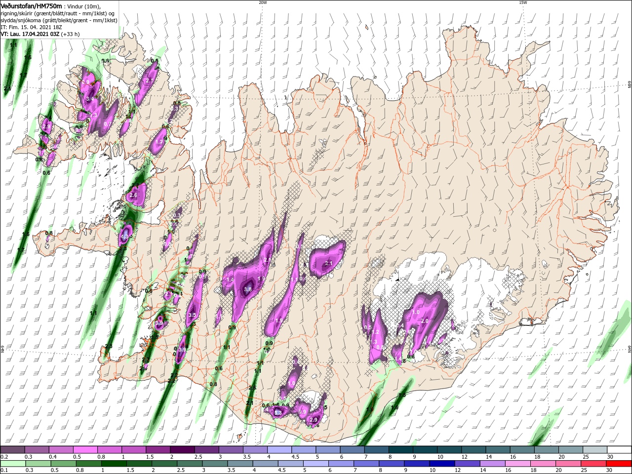Choose the violet 12 rain legend swatch
The height and width of the screenshot is (474, 632).
click(x=467, y=464)
